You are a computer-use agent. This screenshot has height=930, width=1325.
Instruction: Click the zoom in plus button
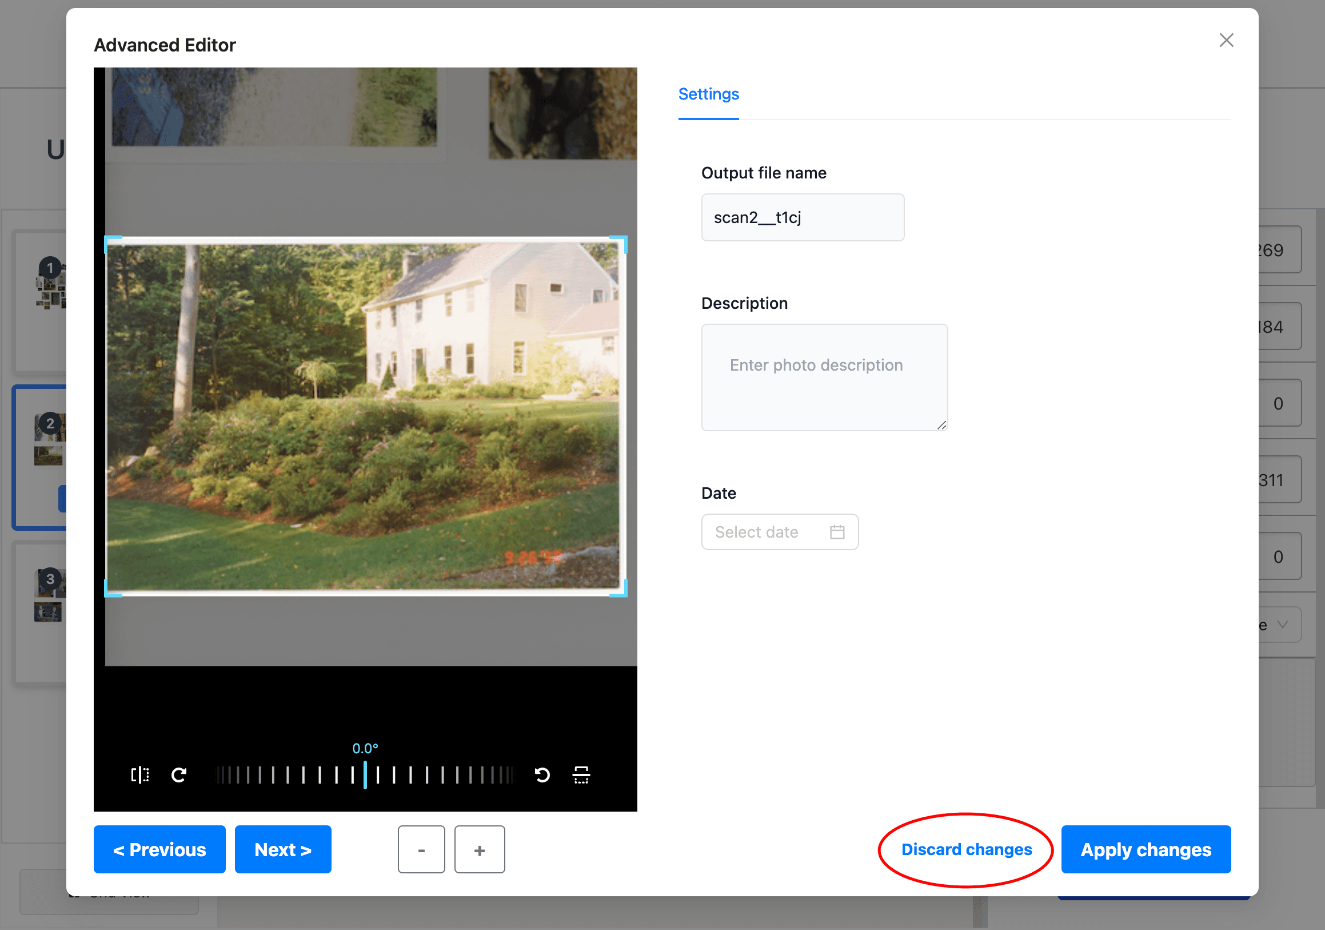(479, 849)
